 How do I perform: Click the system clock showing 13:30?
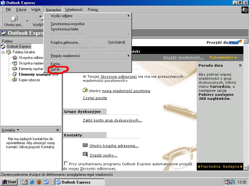click(x=242, y=182)
